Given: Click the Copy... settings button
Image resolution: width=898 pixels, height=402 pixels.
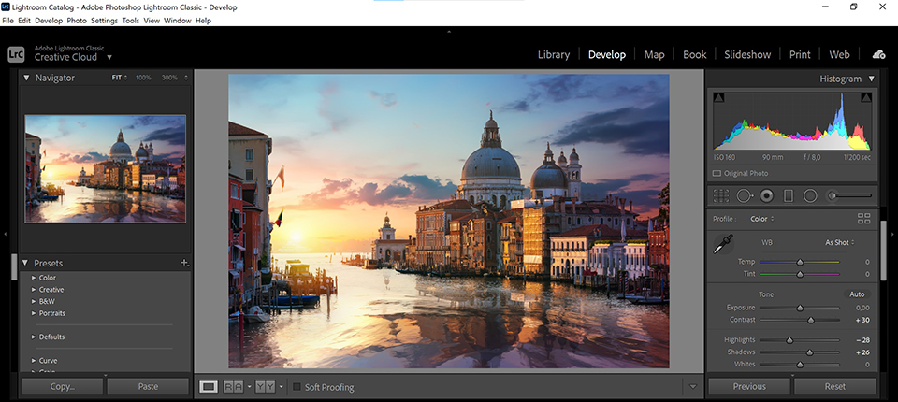Looking at the screenshot, I should pyautogui.click(x=63, y=386).
